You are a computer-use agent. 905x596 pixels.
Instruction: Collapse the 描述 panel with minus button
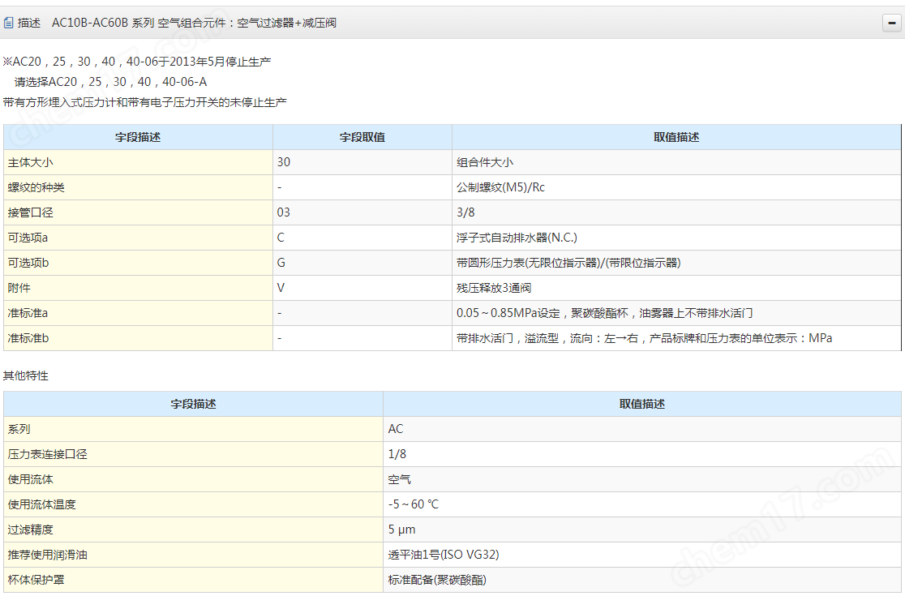coord(891,23)
